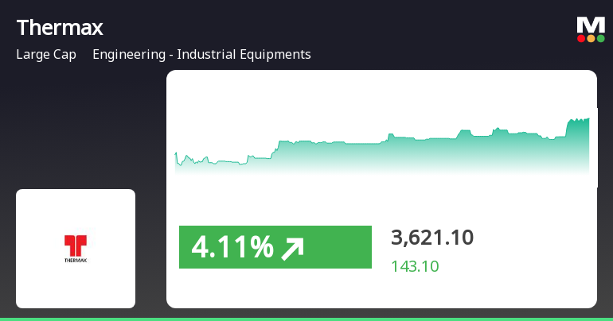Click the red Thermax logo symbol
Image resolution: width=613 pixels, height=321 pixels.
(x=76, y=244)
